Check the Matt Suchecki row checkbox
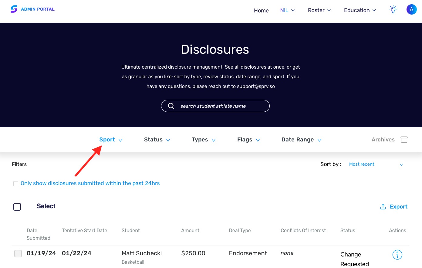 18,253
